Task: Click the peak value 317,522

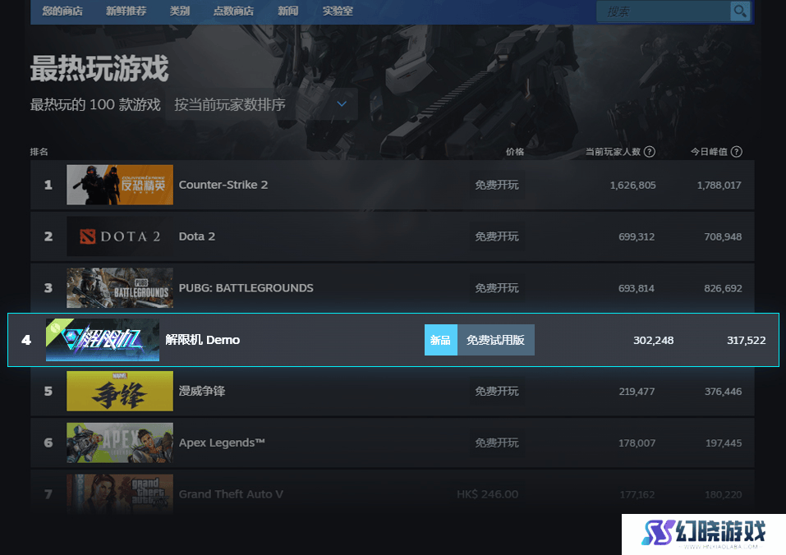Action: click(747, 341)
